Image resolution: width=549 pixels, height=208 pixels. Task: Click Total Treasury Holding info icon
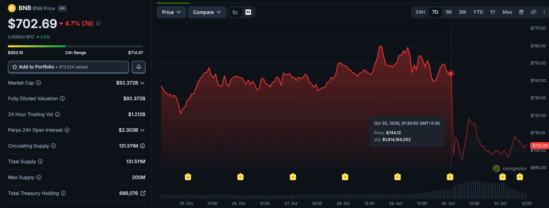(x=63, y=193)
